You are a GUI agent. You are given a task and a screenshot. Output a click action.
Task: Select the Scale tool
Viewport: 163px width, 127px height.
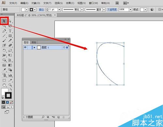point(10,51)
